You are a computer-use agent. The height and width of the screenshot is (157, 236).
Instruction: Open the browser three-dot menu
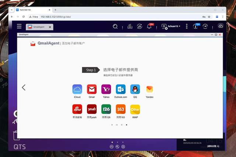[x=223, y=17]
